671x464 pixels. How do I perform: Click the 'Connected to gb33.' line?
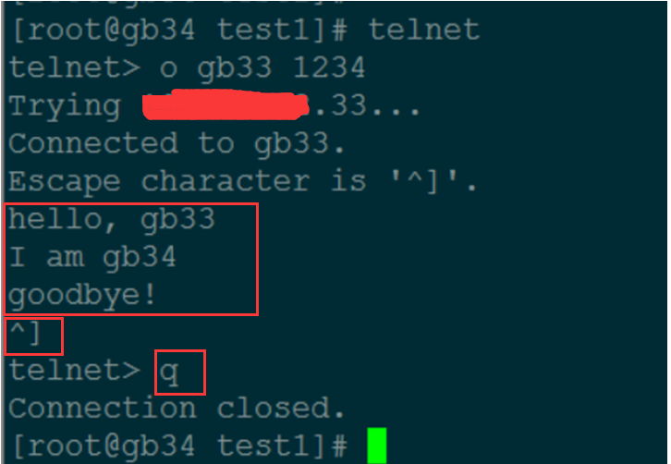pyautogui.click(x=177, y=143)
